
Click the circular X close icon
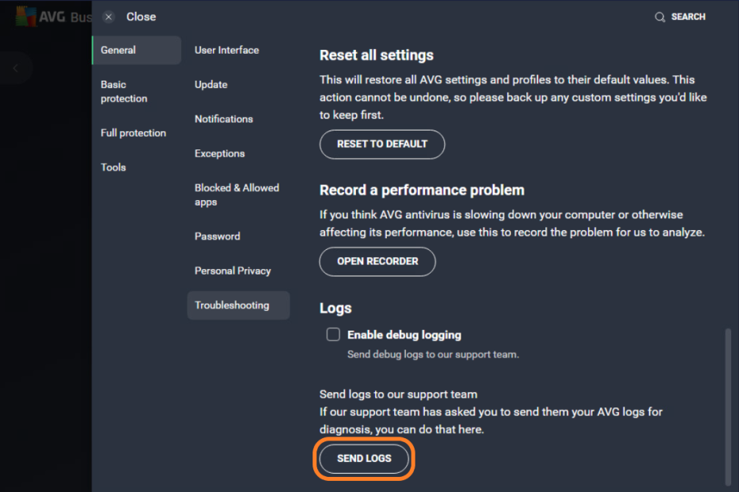108,16
